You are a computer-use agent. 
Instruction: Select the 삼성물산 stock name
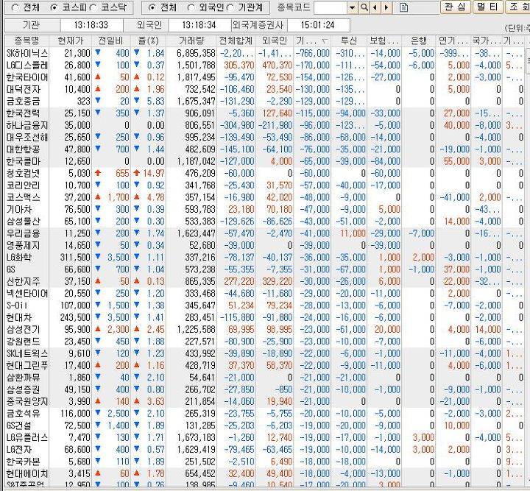[x=24, y=222]
